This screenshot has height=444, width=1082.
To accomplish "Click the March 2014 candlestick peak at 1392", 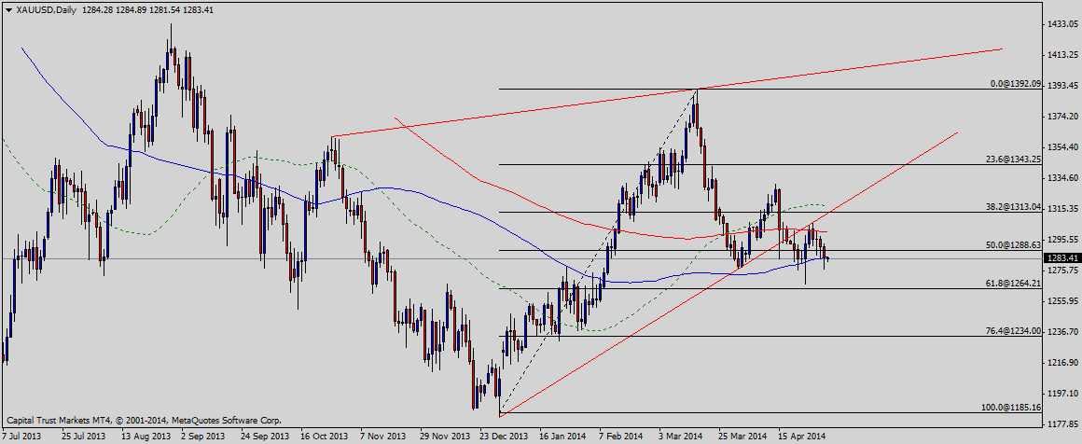I will (696, 90).
